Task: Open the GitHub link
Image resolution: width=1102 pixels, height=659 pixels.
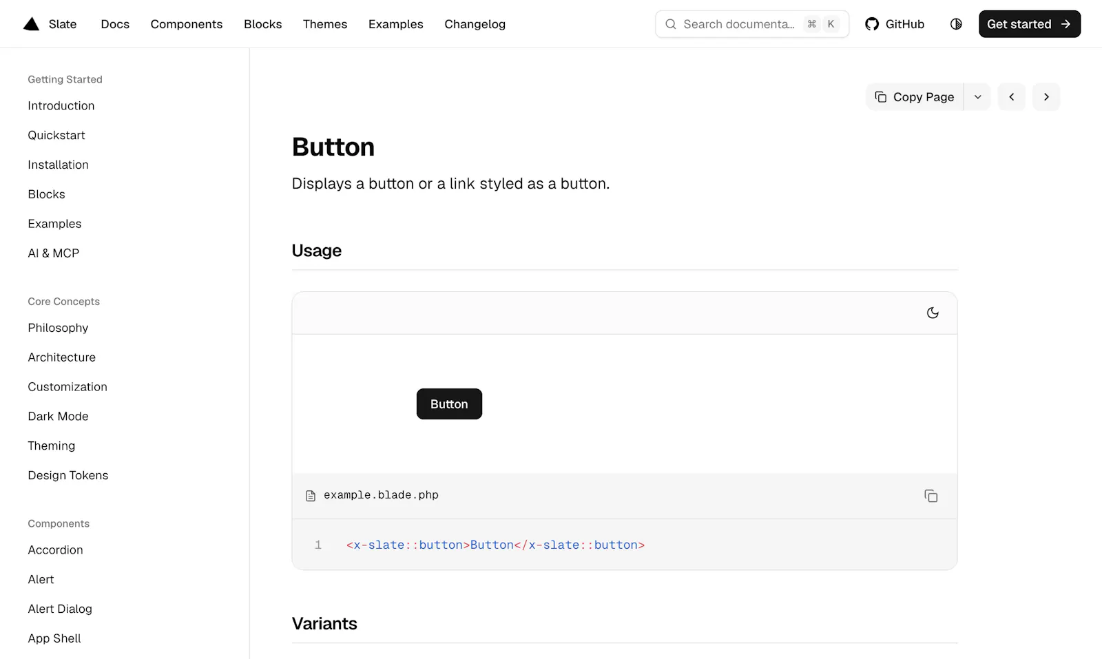Action: (x=895, y=24)
